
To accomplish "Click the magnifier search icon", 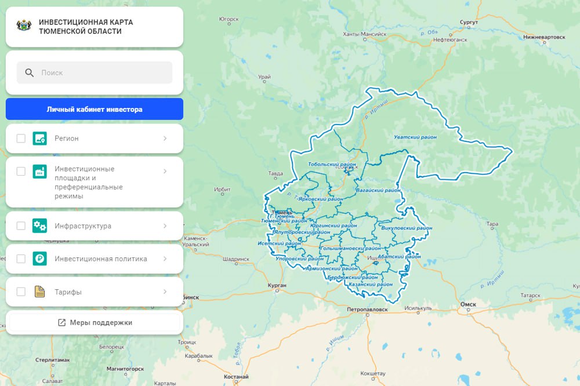I will click(30, 73).
